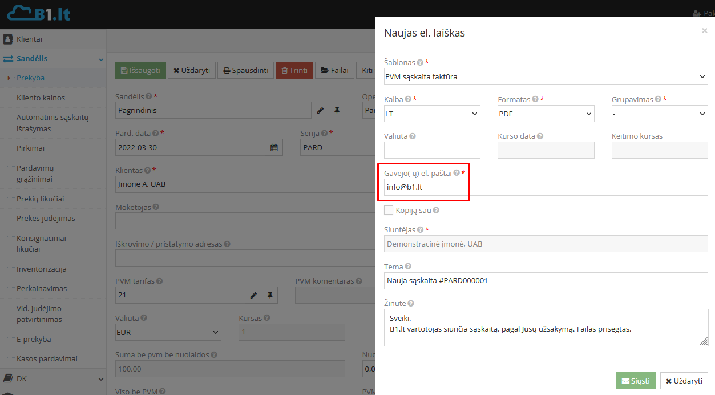715x395 pixels.
Task: Expand the Grupavimas dropdown
Action: click(x=659, y=114)
